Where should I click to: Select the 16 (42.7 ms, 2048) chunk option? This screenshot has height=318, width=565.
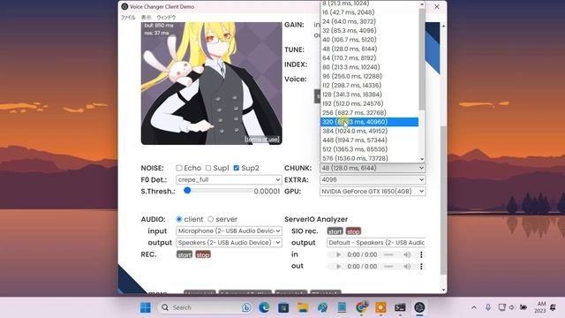[x=369, y=12]
